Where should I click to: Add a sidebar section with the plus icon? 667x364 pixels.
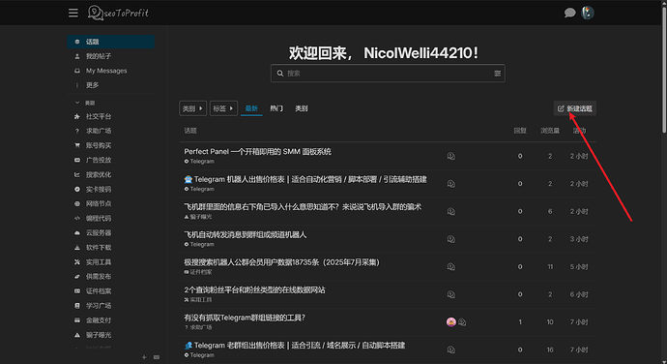coord(144,357)
